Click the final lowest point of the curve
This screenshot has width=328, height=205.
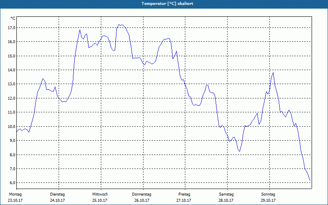click(310, 180)
